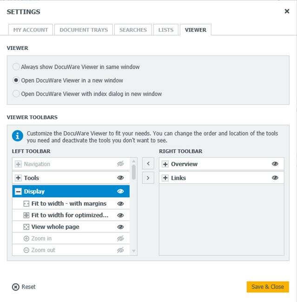Open the Searches tab

tap(133, 30)
